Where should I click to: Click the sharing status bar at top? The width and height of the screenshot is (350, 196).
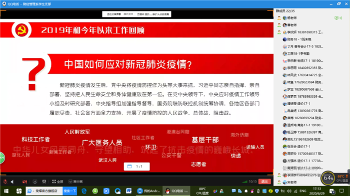(136, 14)
